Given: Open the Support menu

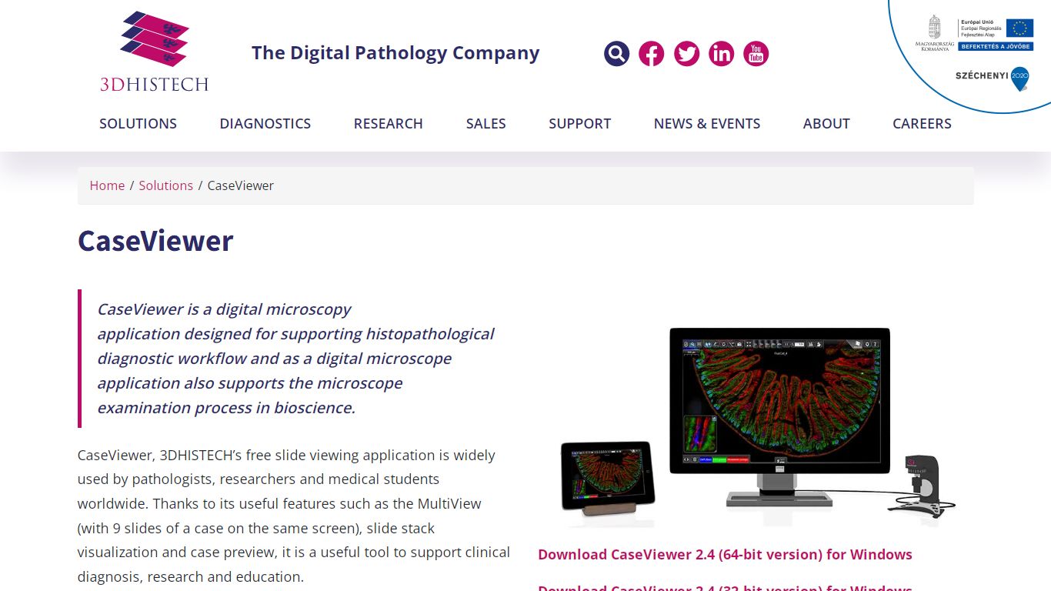Looking at the screenshot, I should [x=580, y=123].
